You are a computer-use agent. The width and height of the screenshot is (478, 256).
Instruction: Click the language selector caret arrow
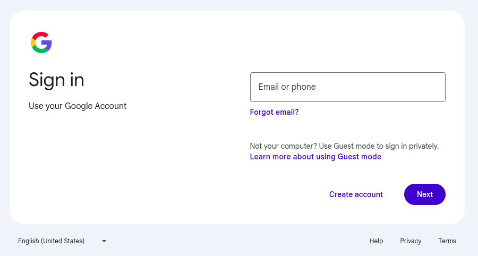coord(104,241)
